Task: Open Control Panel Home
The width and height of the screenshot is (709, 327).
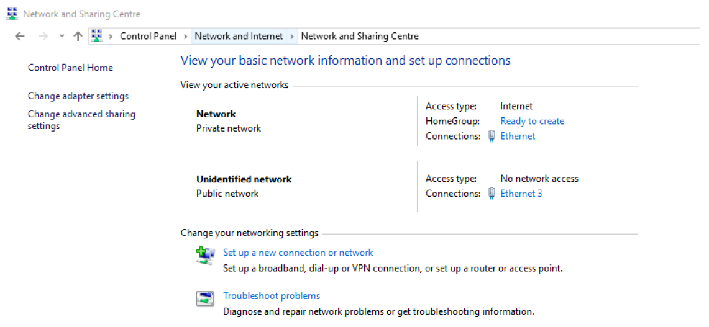Action: click(70, 68)
